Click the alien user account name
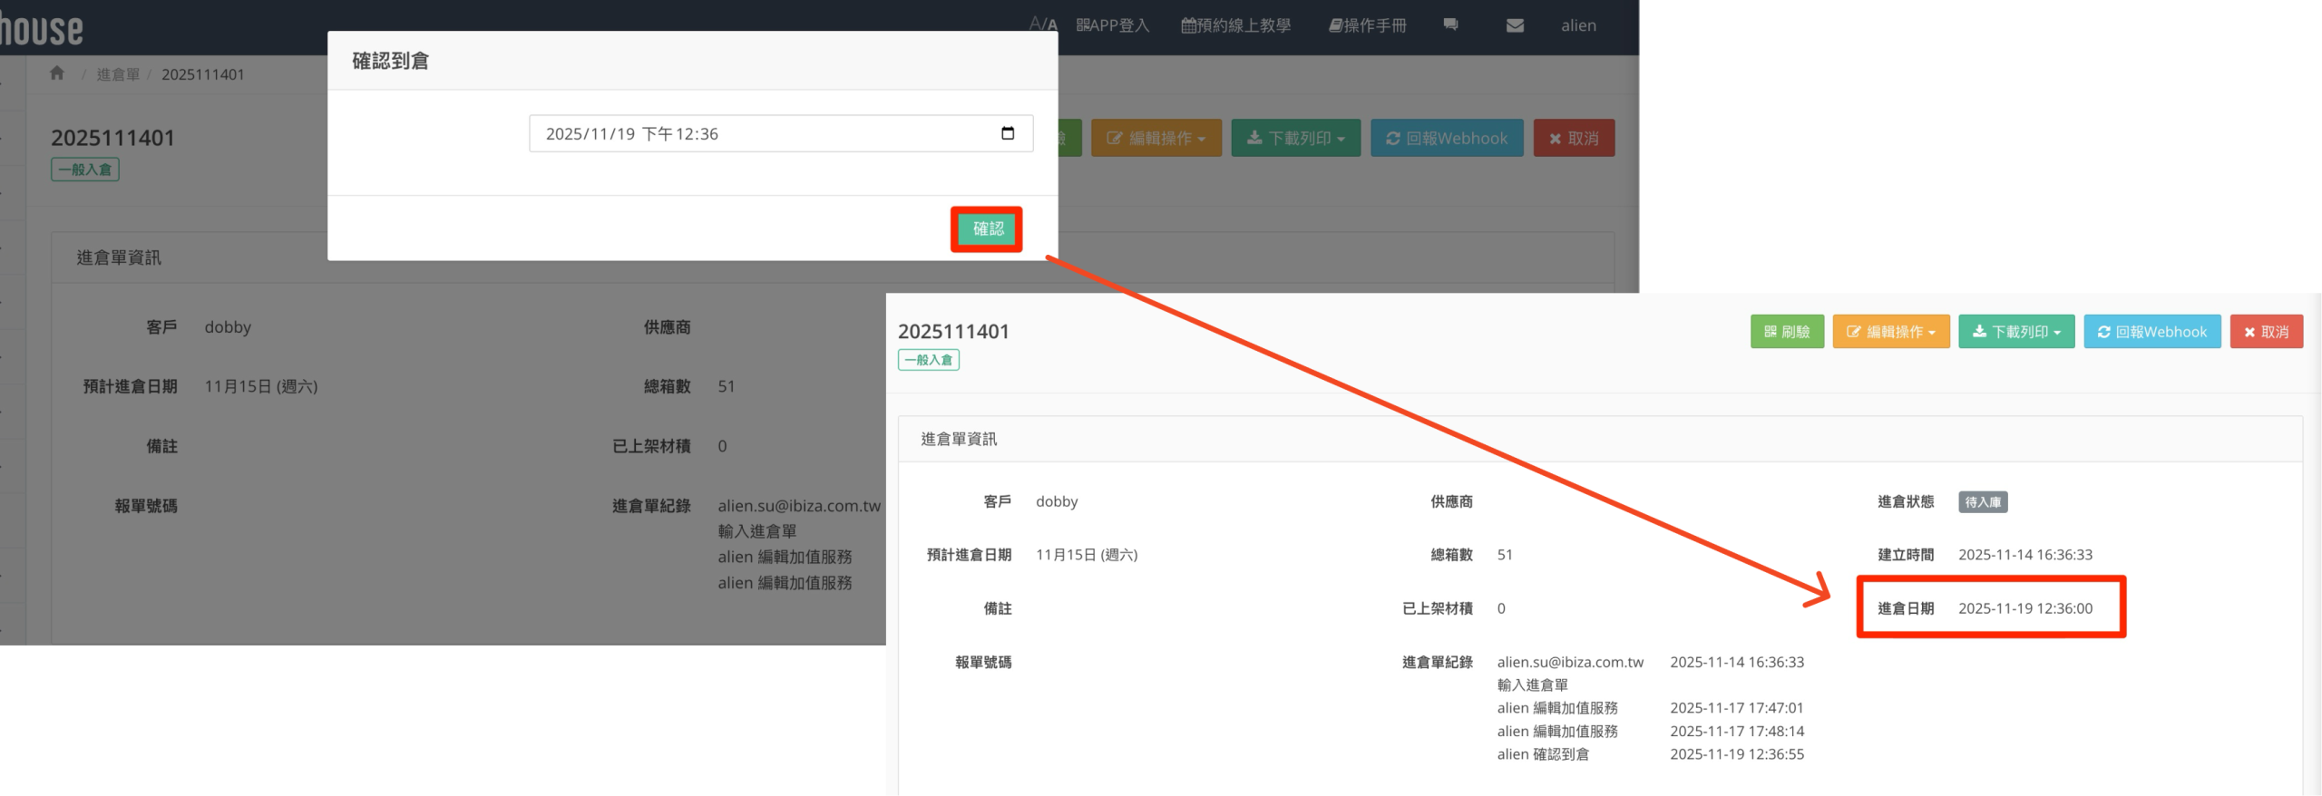The image size is (2322, 796). pyautogui.click(x=1578, y=25)
